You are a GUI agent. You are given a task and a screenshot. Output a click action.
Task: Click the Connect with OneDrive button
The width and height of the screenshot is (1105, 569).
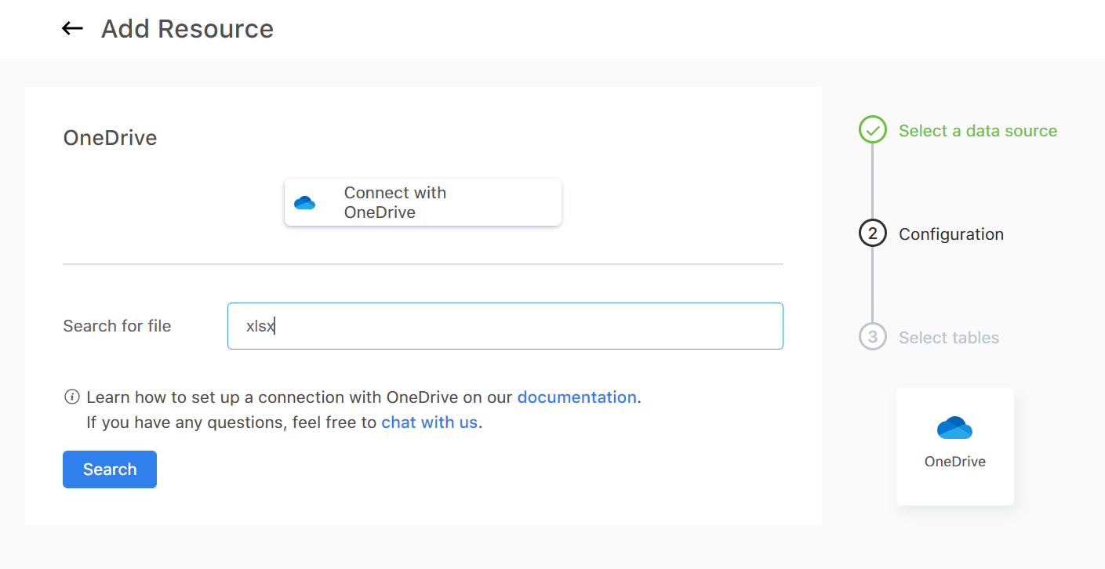pos(423,202)
